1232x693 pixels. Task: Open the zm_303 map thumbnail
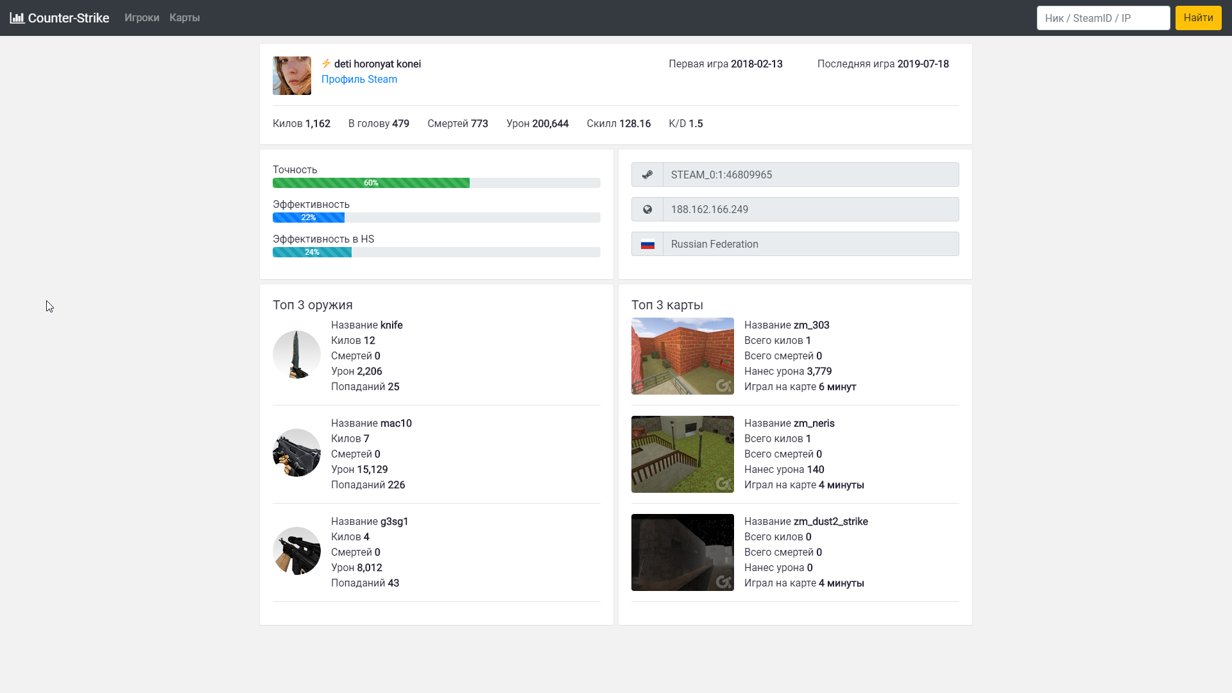683,356
